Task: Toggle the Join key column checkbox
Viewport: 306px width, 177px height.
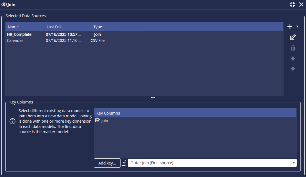Action: pyautogui.click(x=97, y=121)
